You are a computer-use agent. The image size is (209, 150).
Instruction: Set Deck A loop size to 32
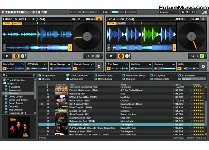point(98,56)
